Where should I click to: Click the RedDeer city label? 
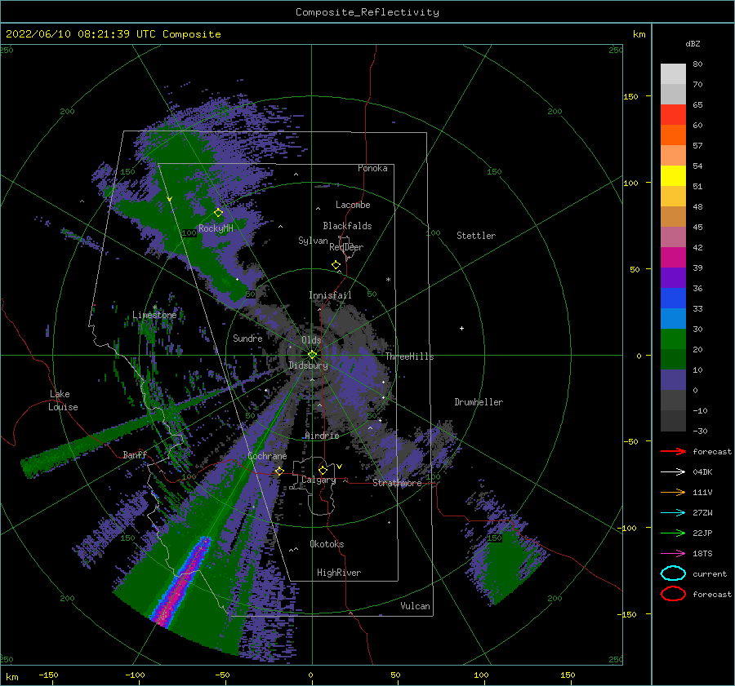[x=346, y=247]
